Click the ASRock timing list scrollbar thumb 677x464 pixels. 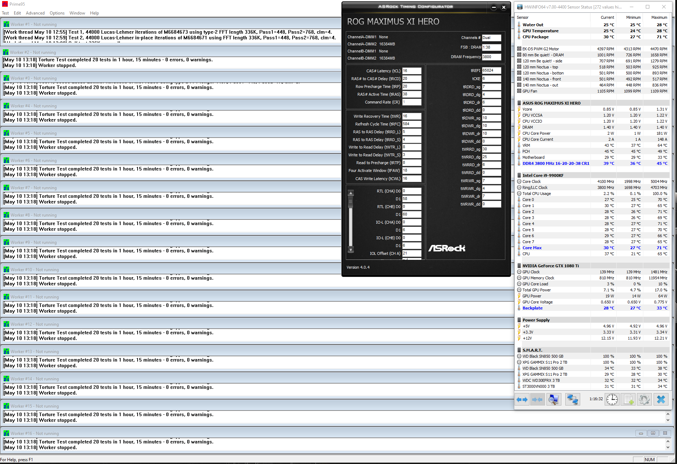pyautogui.click(x=351, y=202)
